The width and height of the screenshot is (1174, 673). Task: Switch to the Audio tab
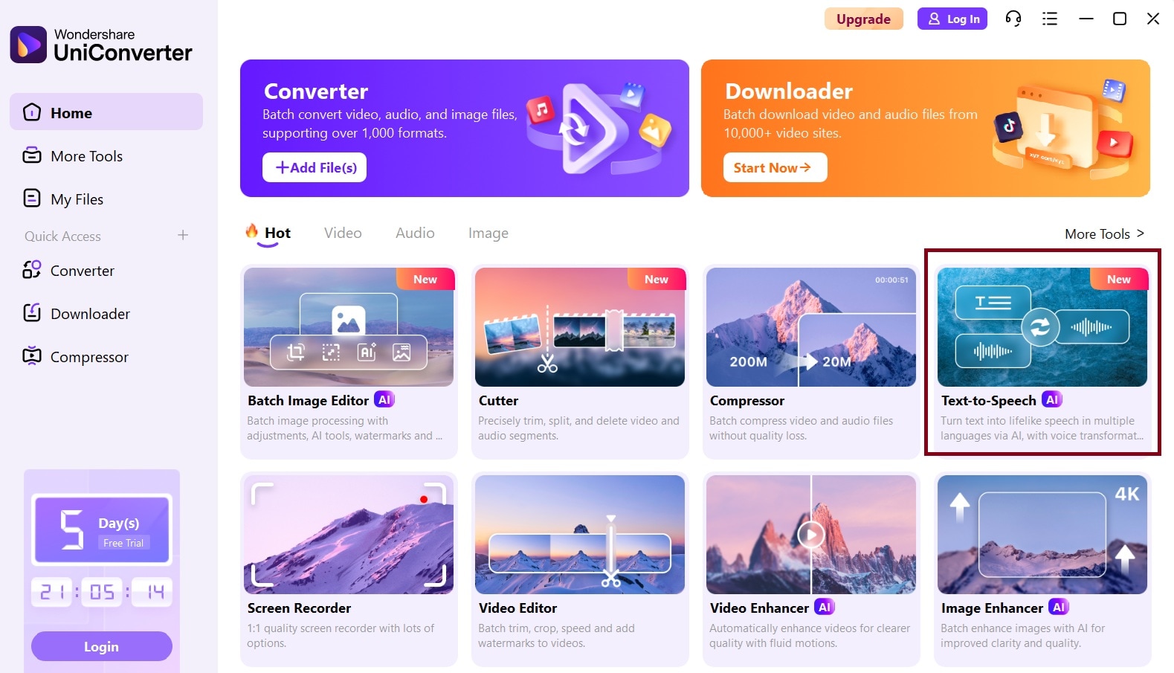pyautogui.click(x=415, y=233)
